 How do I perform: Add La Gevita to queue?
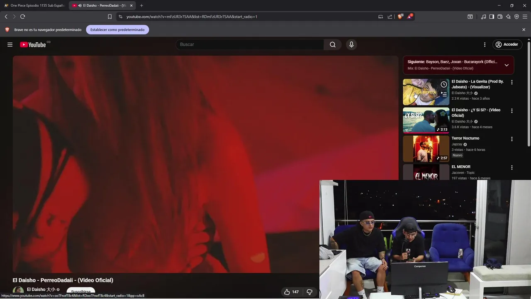[x=444, y=94]
